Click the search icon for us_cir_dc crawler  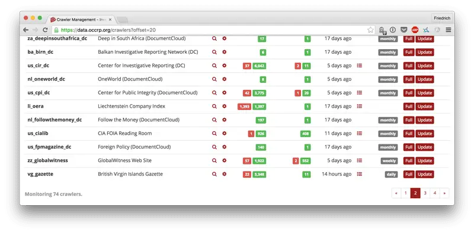(x=214, y=66)
